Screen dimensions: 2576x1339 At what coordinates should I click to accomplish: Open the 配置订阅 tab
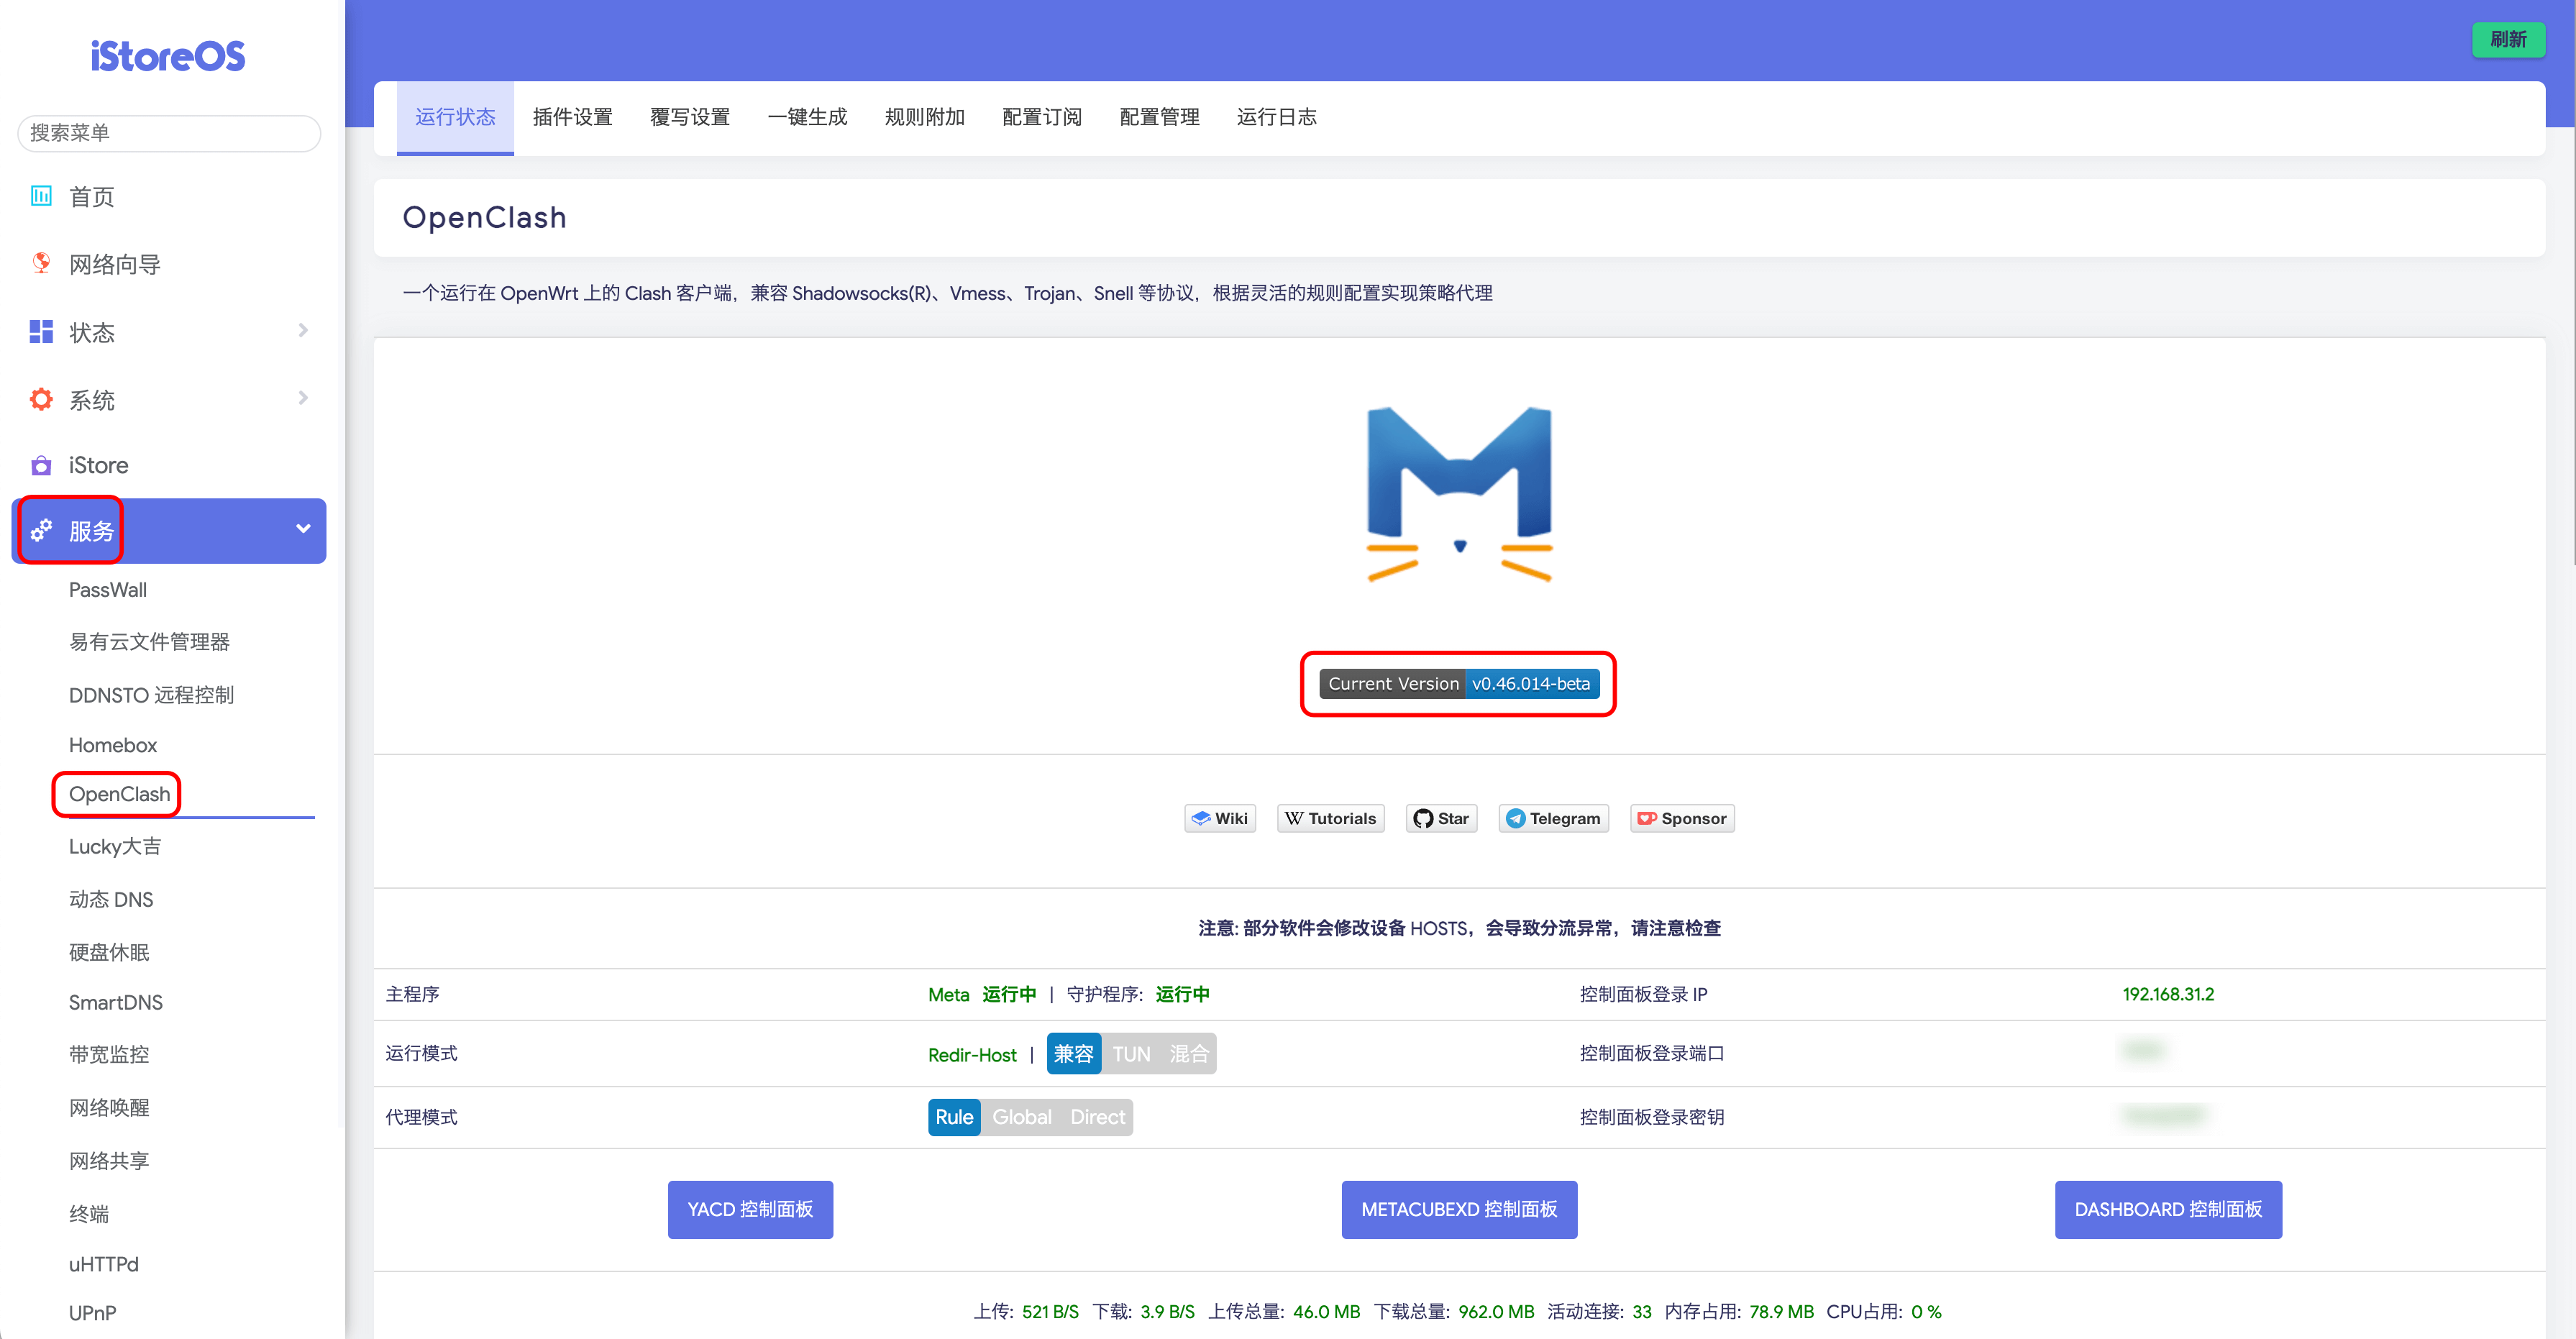pos(1041,117)
